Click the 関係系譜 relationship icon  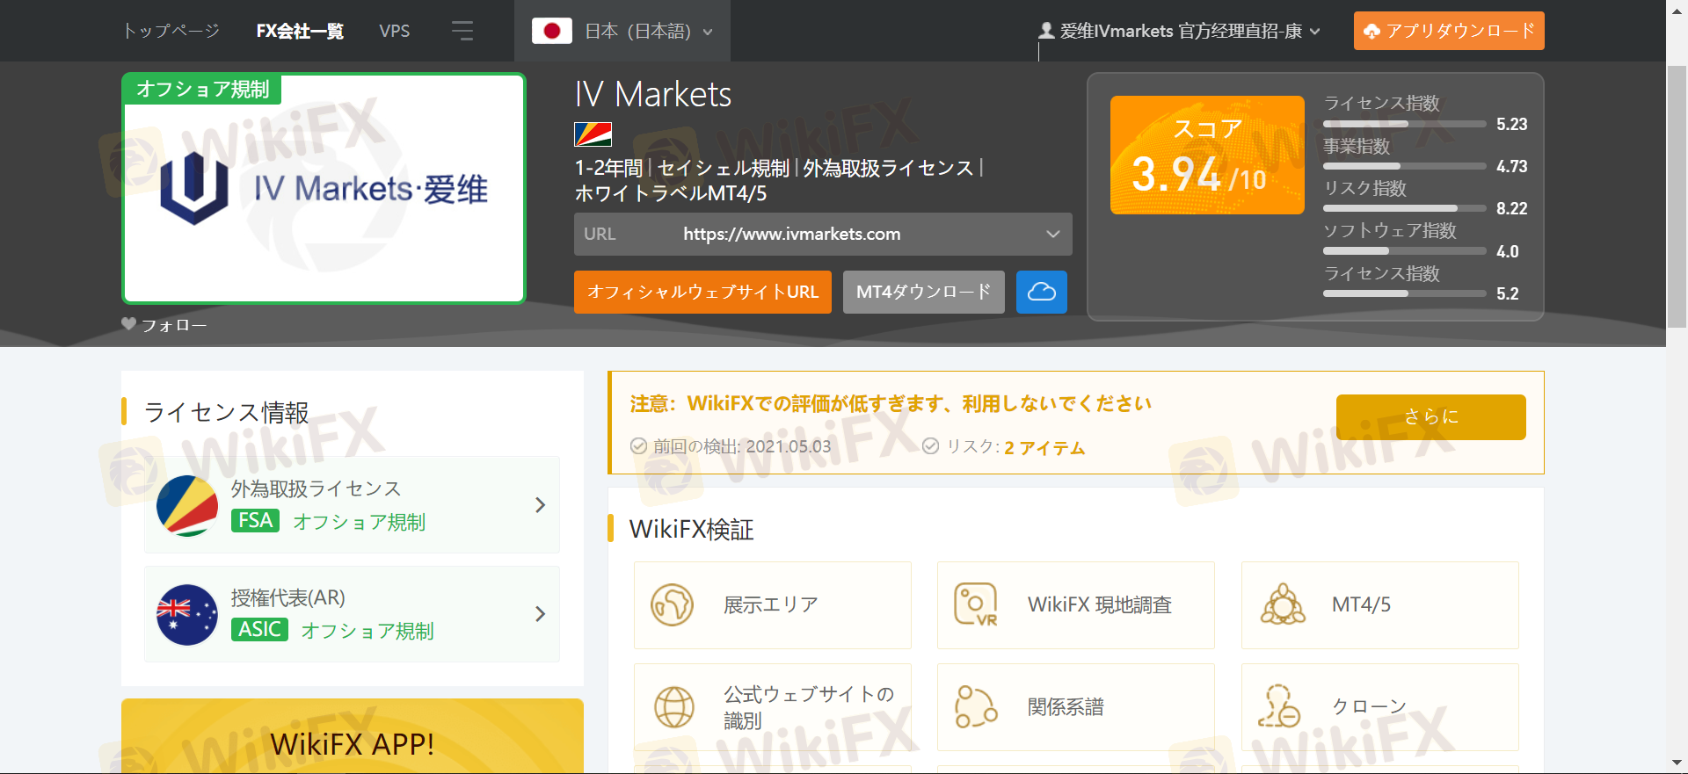pos(976,707)
